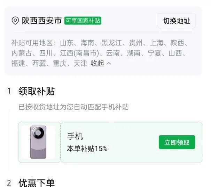The width and height of the screenshot is (211, 187).
Task: Tap the 领取补贴 section heading
Action: coord(37,91)
